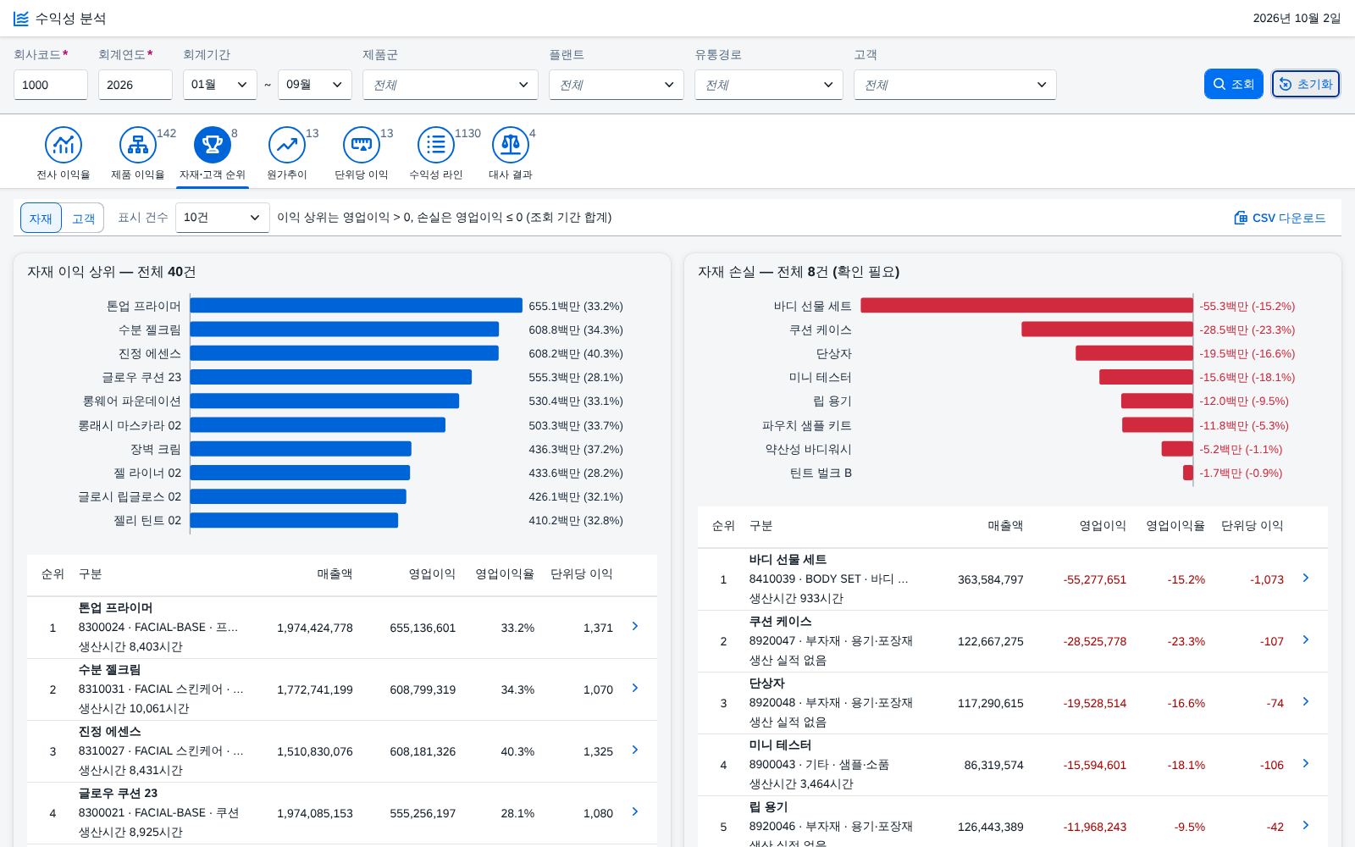Click the 회계연도 input field

pos(135,85)
